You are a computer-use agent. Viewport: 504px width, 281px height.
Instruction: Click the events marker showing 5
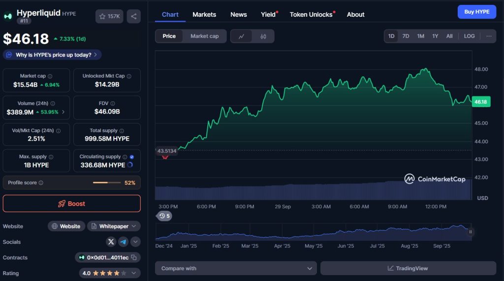pos(164,216)
